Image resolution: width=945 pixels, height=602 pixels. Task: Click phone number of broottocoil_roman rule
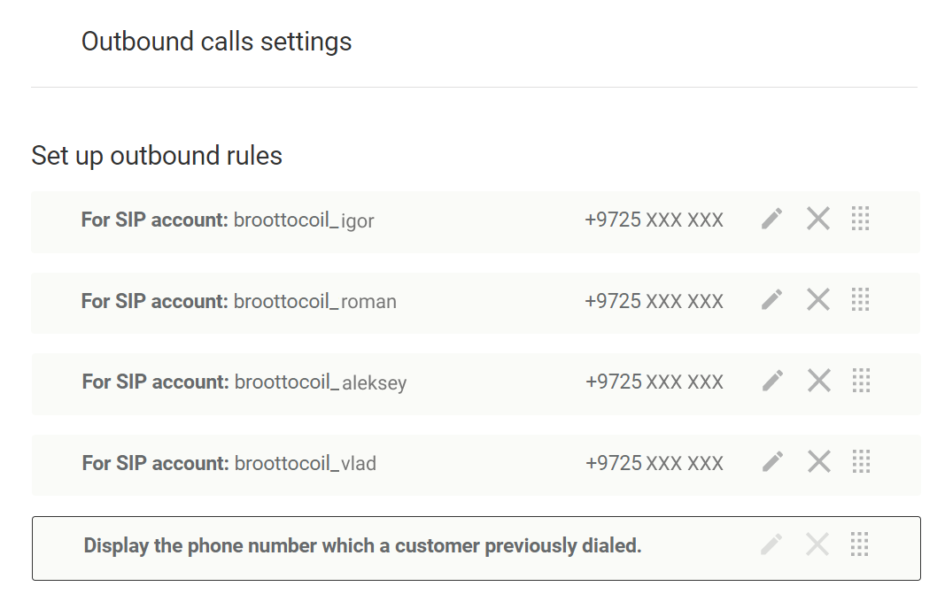654,302
